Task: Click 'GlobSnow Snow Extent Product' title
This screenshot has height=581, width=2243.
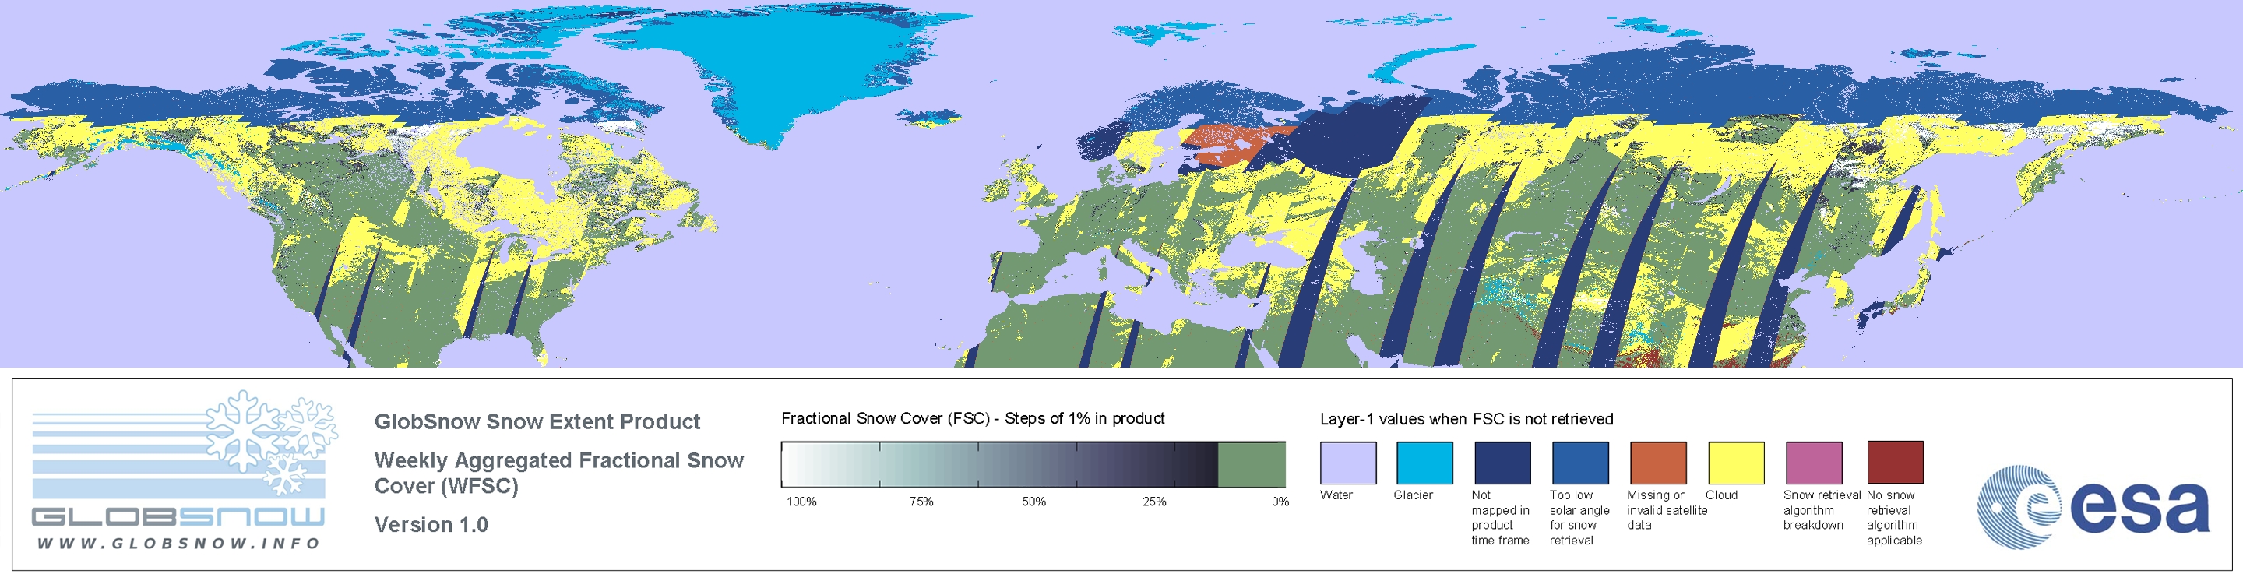Action: point(537,421)
